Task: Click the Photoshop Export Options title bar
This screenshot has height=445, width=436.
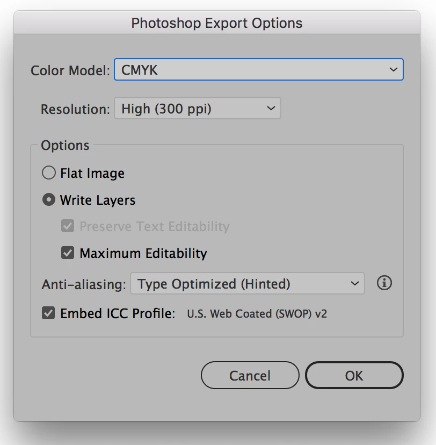Action: click(217, 23)
